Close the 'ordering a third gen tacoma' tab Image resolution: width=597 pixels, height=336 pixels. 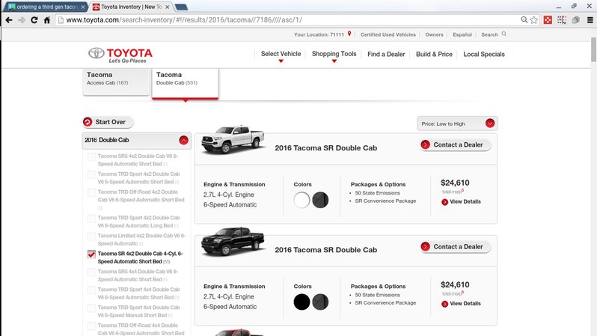point(83,7)
